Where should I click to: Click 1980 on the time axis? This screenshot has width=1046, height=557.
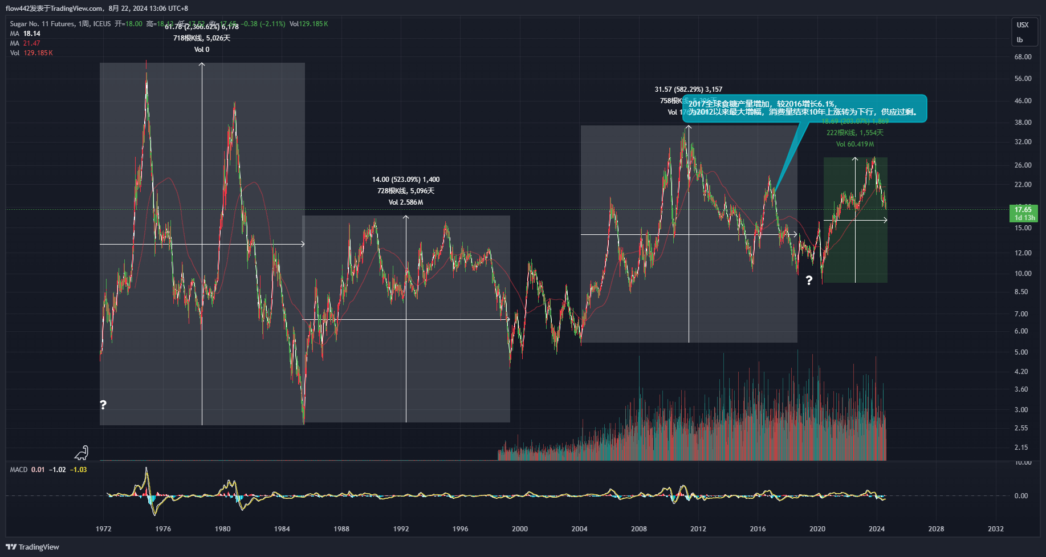(x=222, y=529)
